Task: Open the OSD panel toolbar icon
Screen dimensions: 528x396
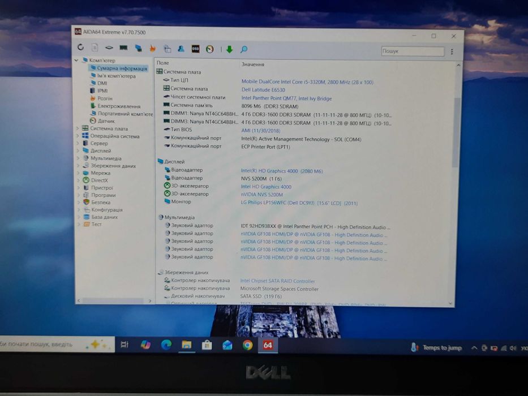Action: click(195, 49)
